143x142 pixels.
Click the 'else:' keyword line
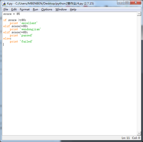tap(7, 38)
